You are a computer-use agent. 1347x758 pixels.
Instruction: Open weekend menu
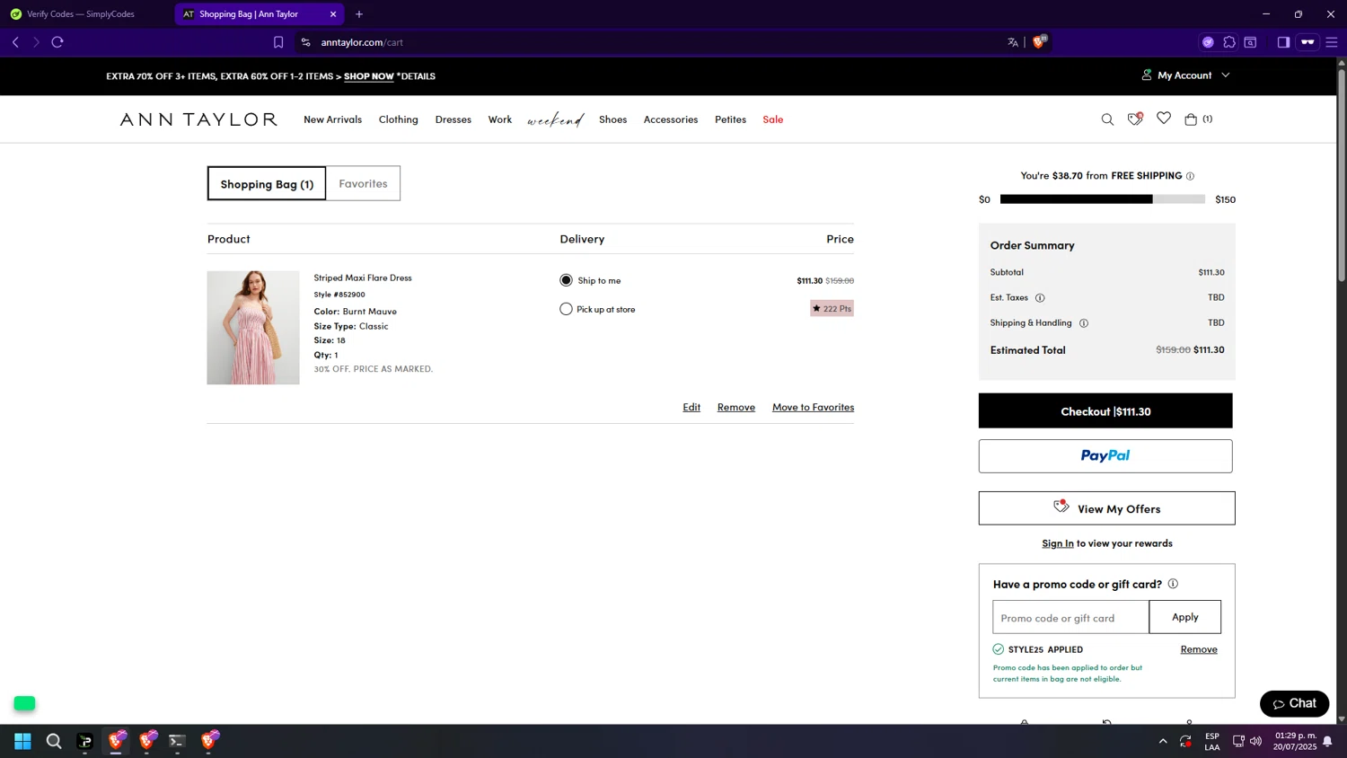tap(555, 119)
